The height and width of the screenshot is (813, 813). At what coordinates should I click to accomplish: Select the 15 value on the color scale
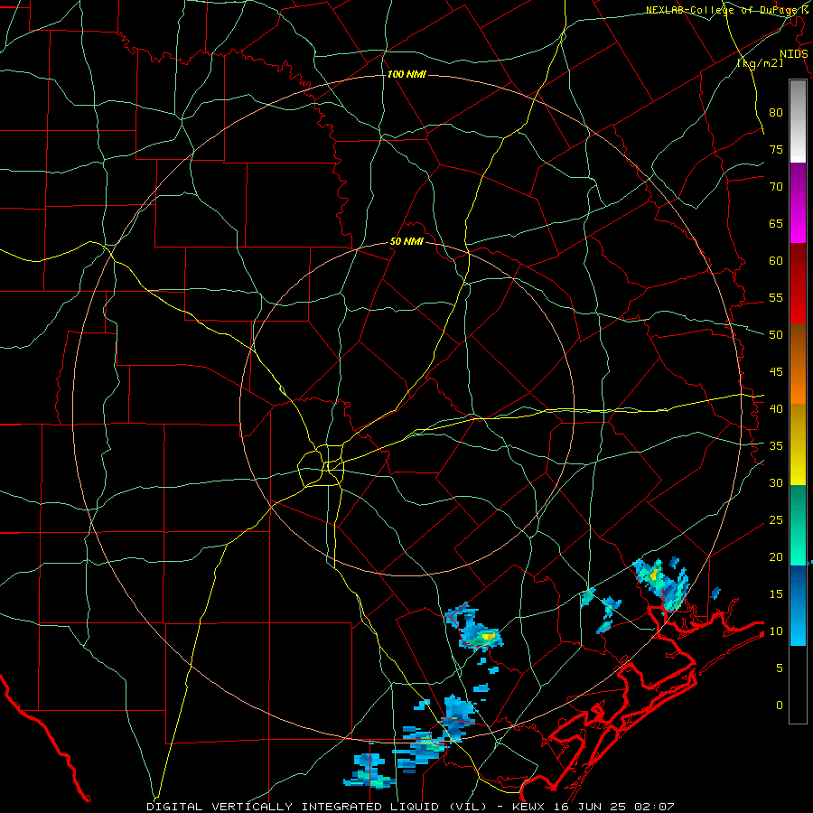776,593
